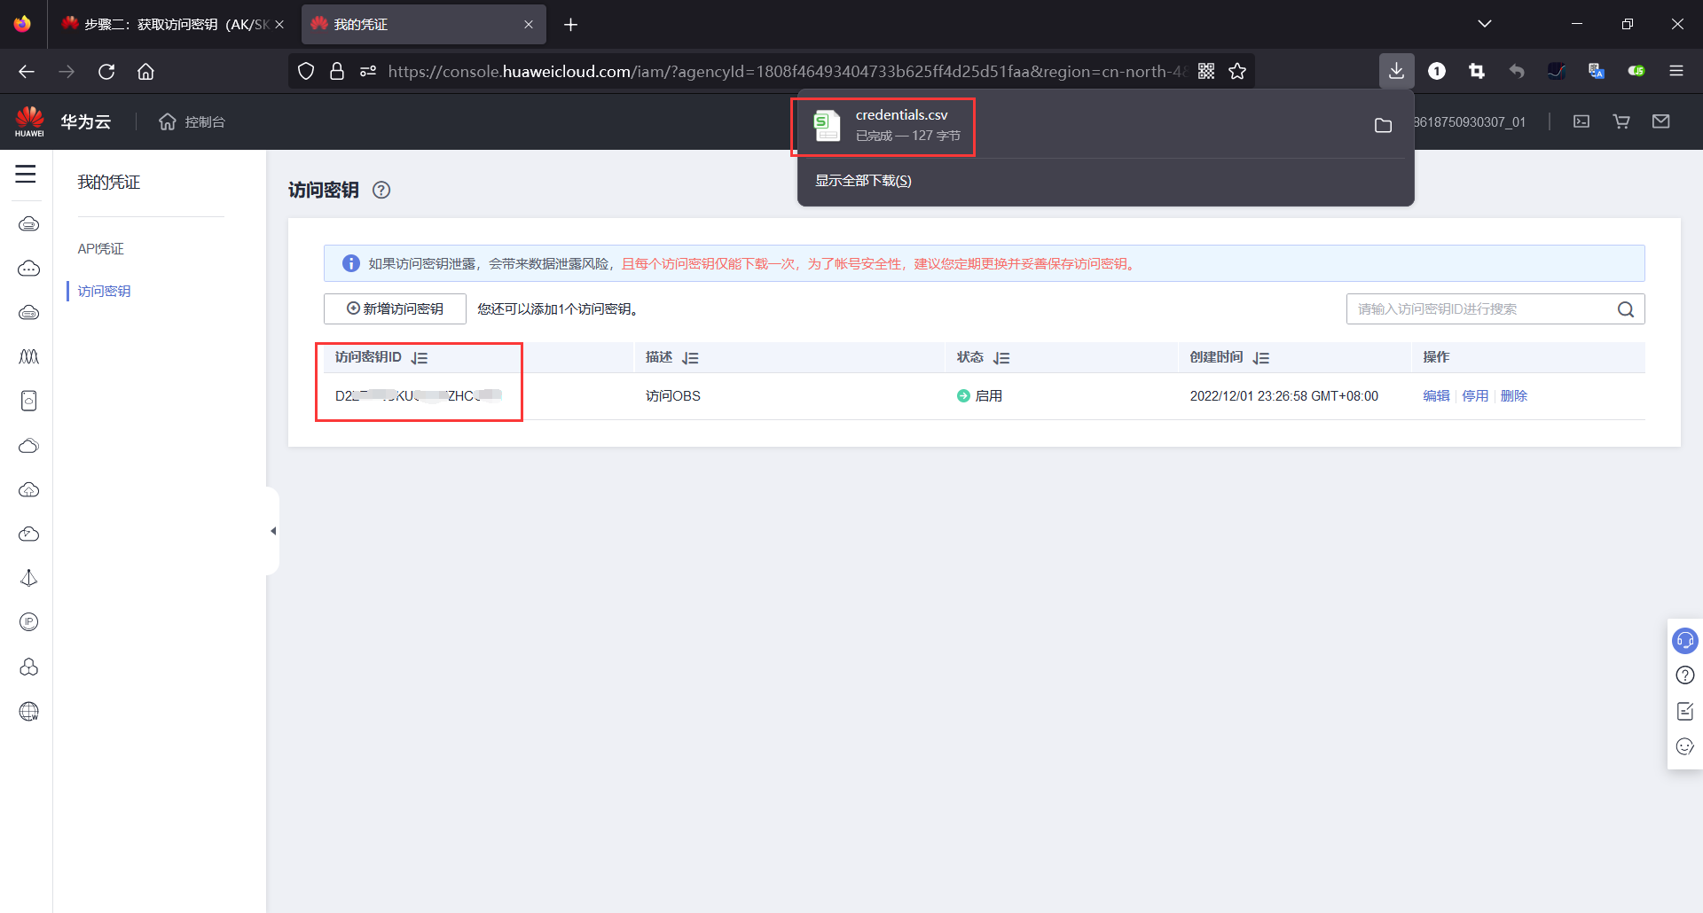Select the 访问密钥 sidebar item

pyautogui.click(x=104, y=292)
